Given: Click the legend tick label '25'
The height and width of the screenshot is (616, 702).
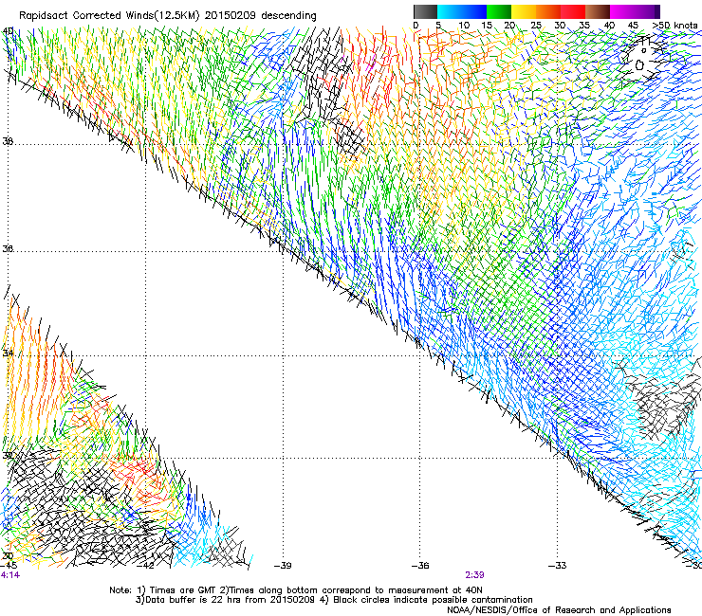Looking at the screenshot, I should 536,26.
